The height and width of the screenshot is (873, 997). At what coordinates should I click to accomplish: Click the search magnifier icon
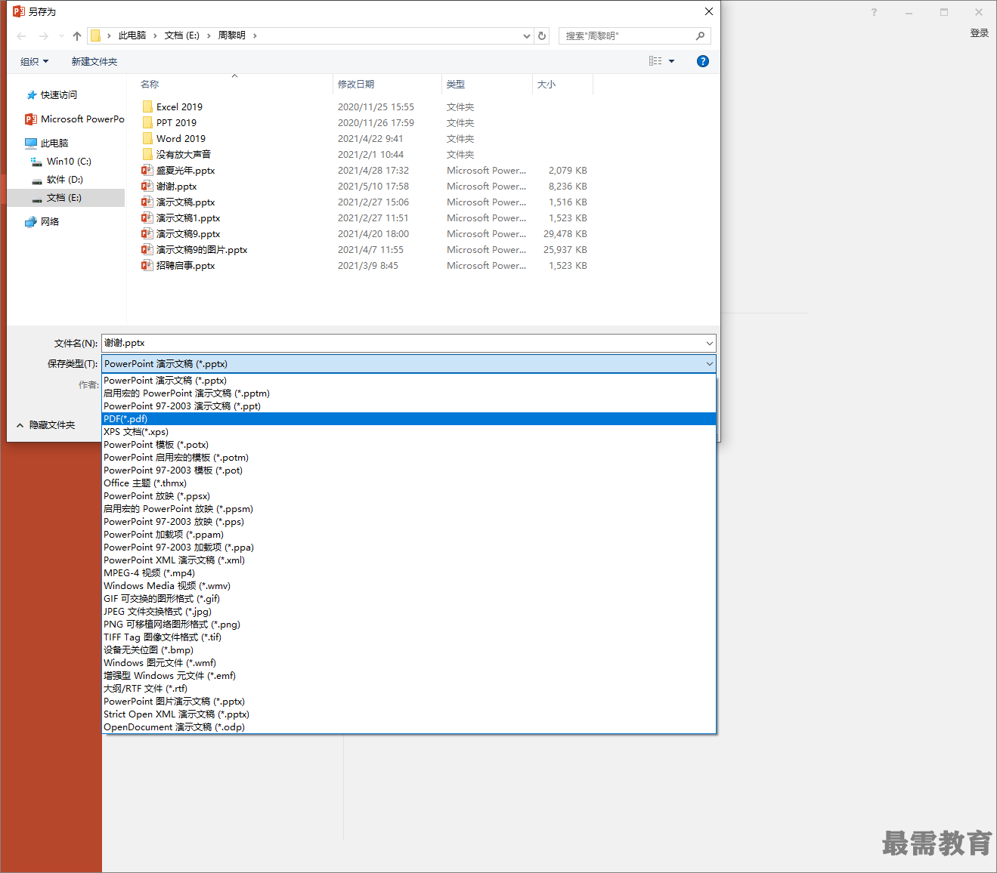click(701, 35)
